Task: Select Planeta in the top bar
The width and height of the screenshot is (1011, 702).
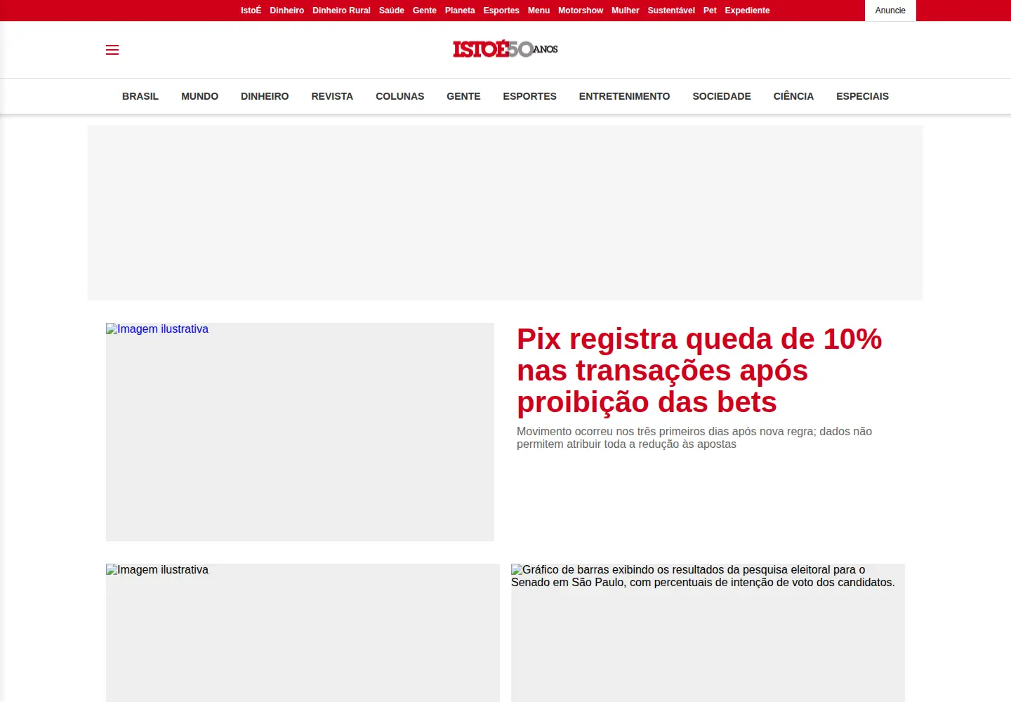Action: pyautogui.click(x=460, y=11)
